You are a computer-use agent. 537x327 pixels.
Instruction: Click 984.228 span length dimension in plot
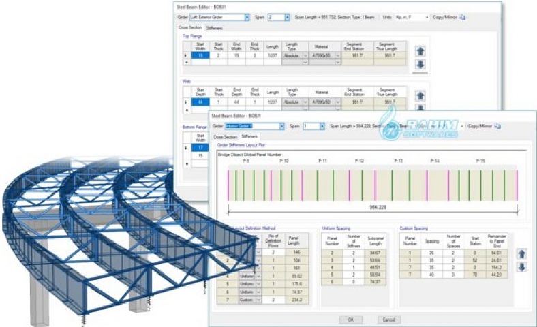(378, 207)
